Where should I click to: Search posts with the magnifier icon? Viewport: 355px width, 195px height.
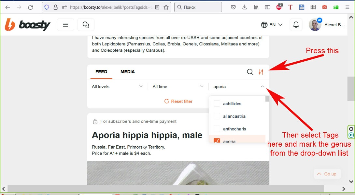(x=250, y=72)
